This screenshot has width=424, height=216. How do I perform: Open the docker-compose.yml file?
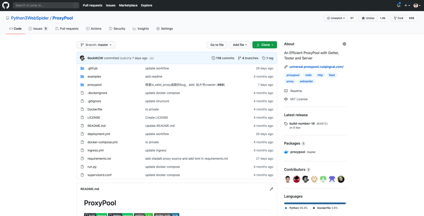tap(102, 142)
